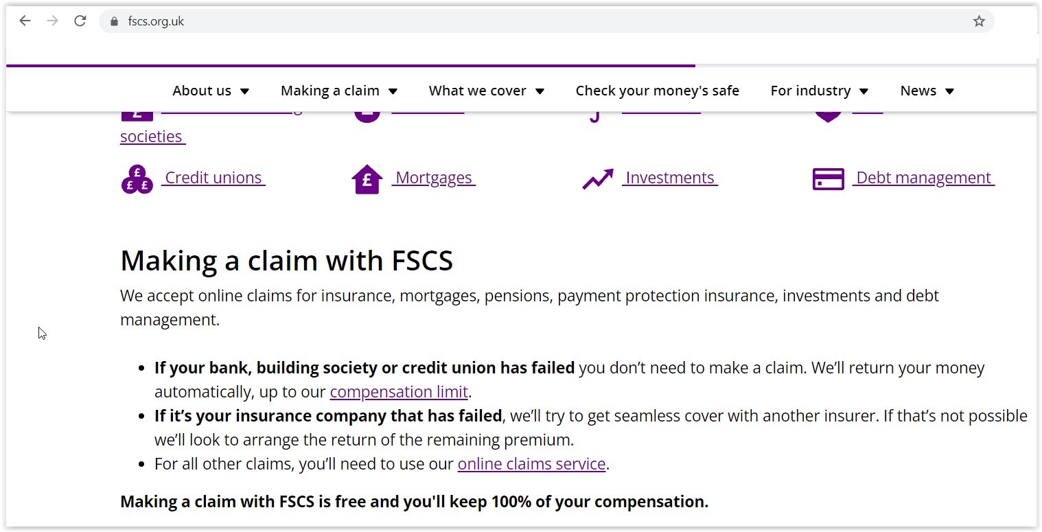Screen dimensions: 1042x532
Task: Expand the What we cover dropdown arrow
Action: tap(540, 91)
